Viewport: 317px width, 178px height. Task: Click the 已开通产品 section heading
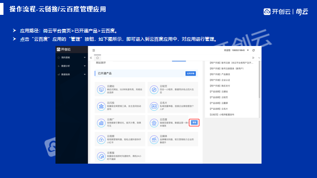(x=105, y=74)
